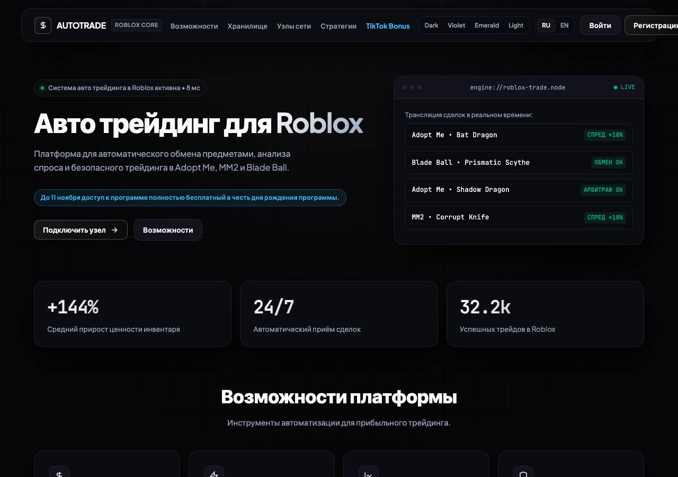Click the MM2 • Corrupt Knife row

click(519, 217)
